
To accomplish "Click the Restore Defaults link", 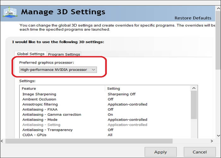I will point(193,18).
